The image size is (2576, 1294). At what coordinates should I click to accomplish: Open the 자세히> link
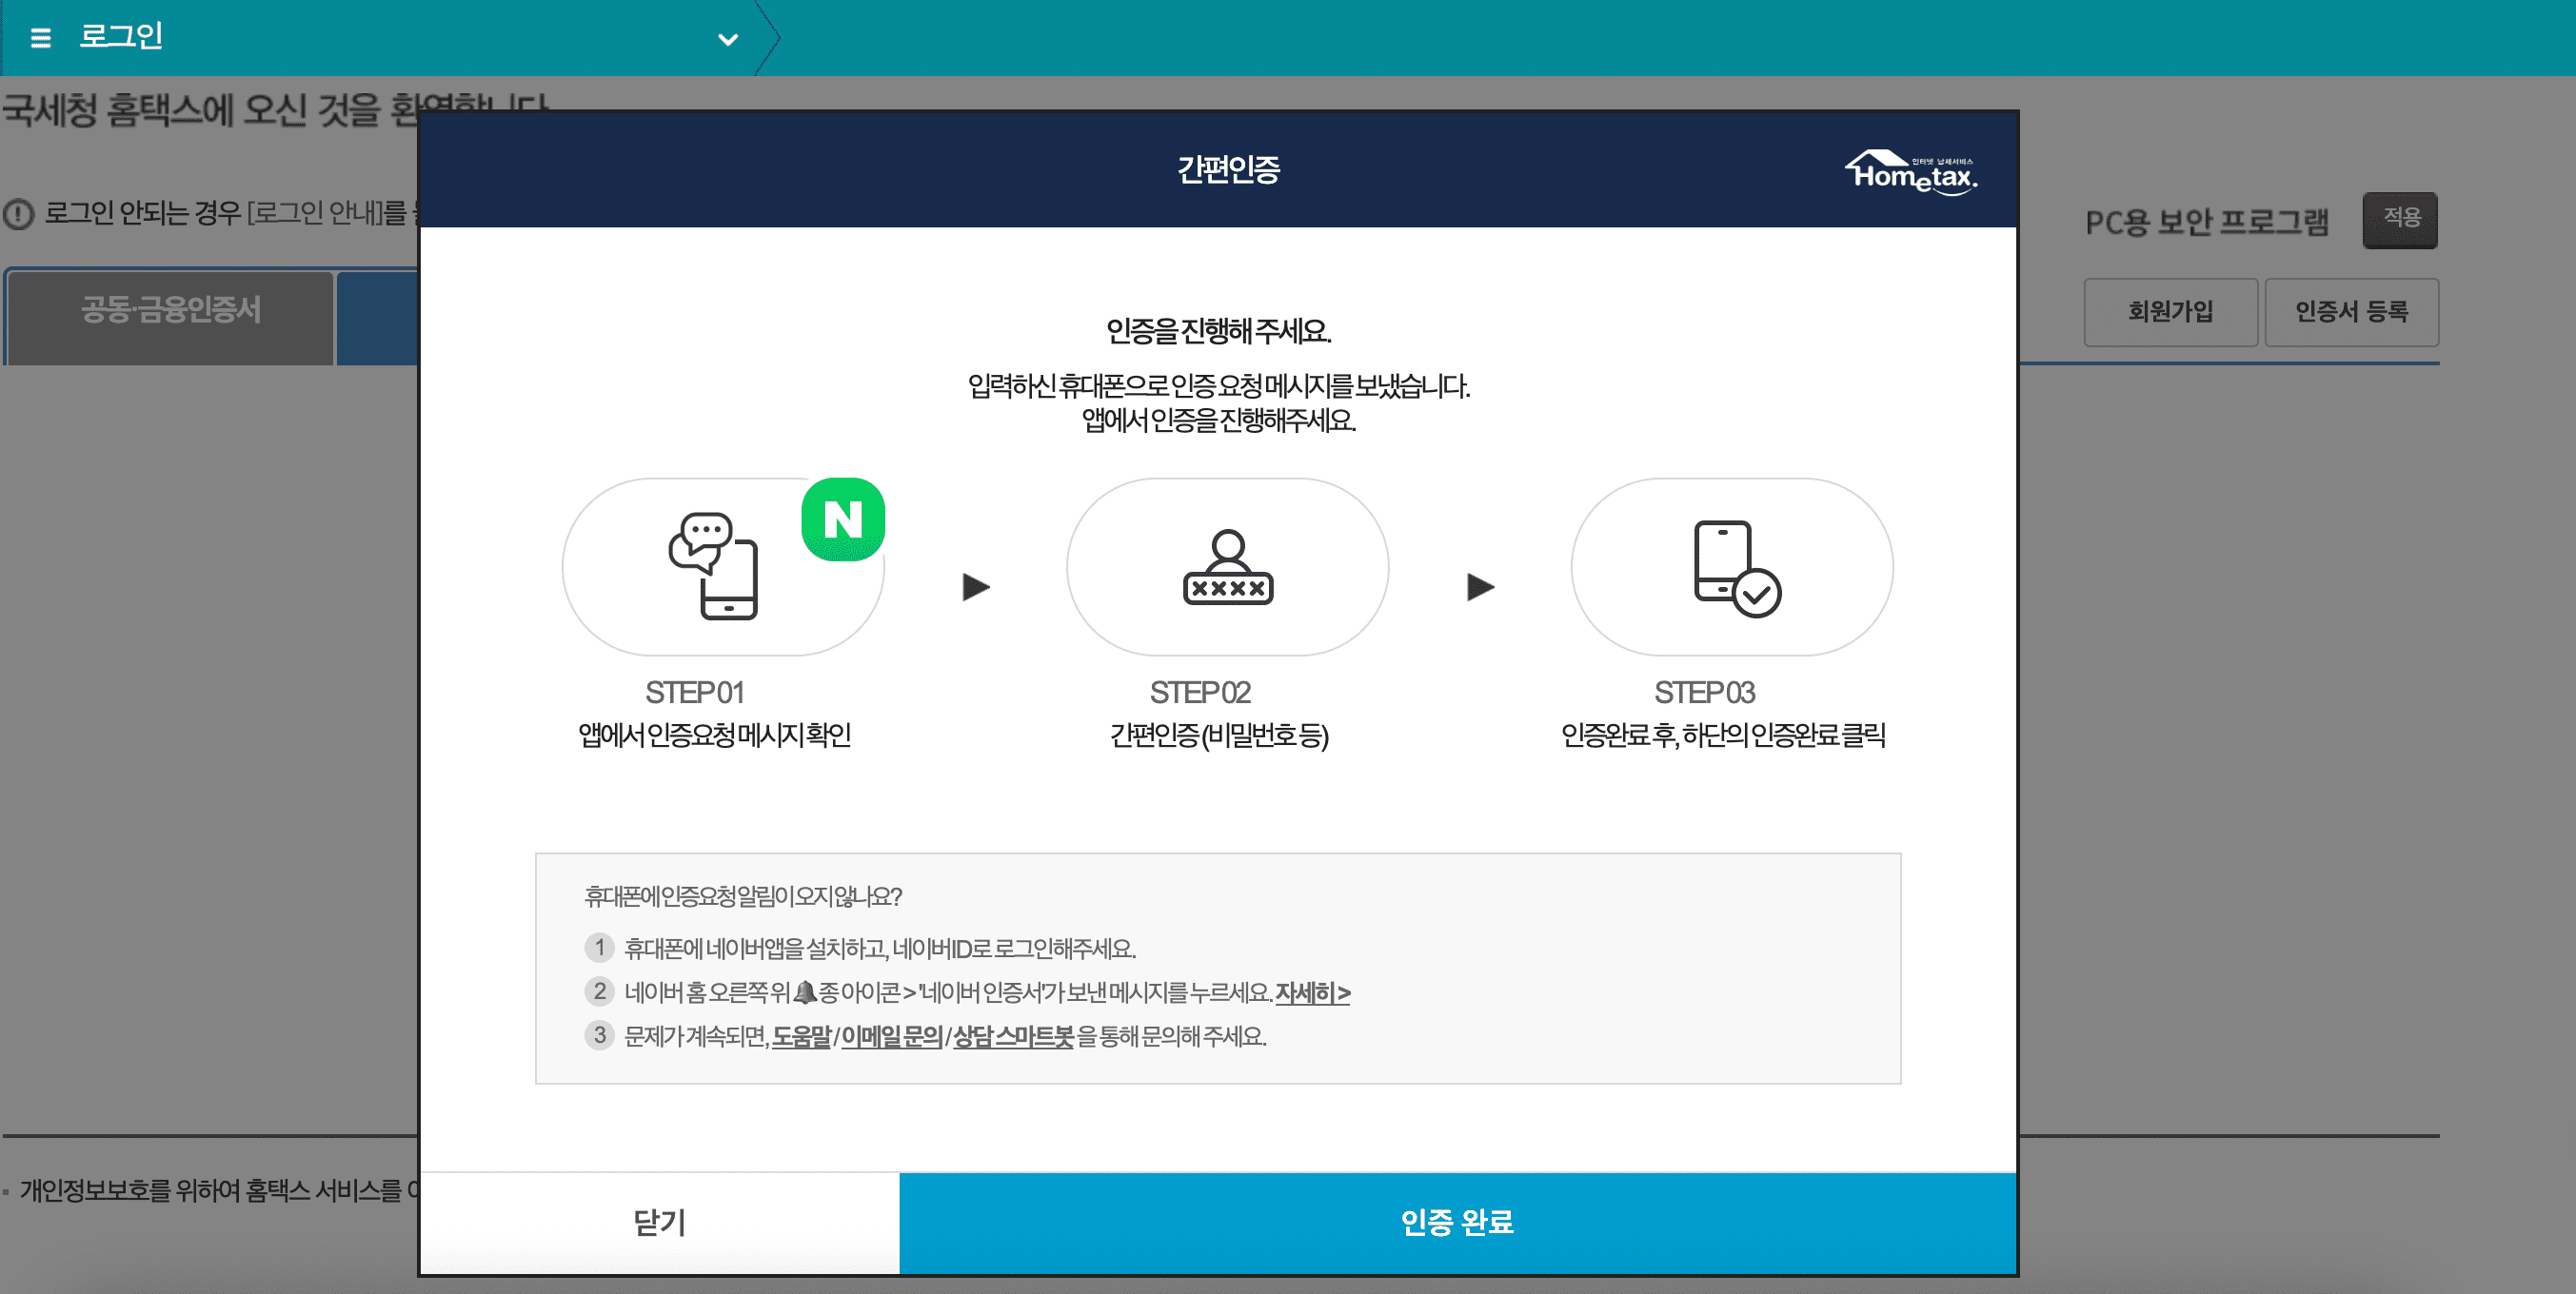pyautogui.click(x=1312, y=992)
